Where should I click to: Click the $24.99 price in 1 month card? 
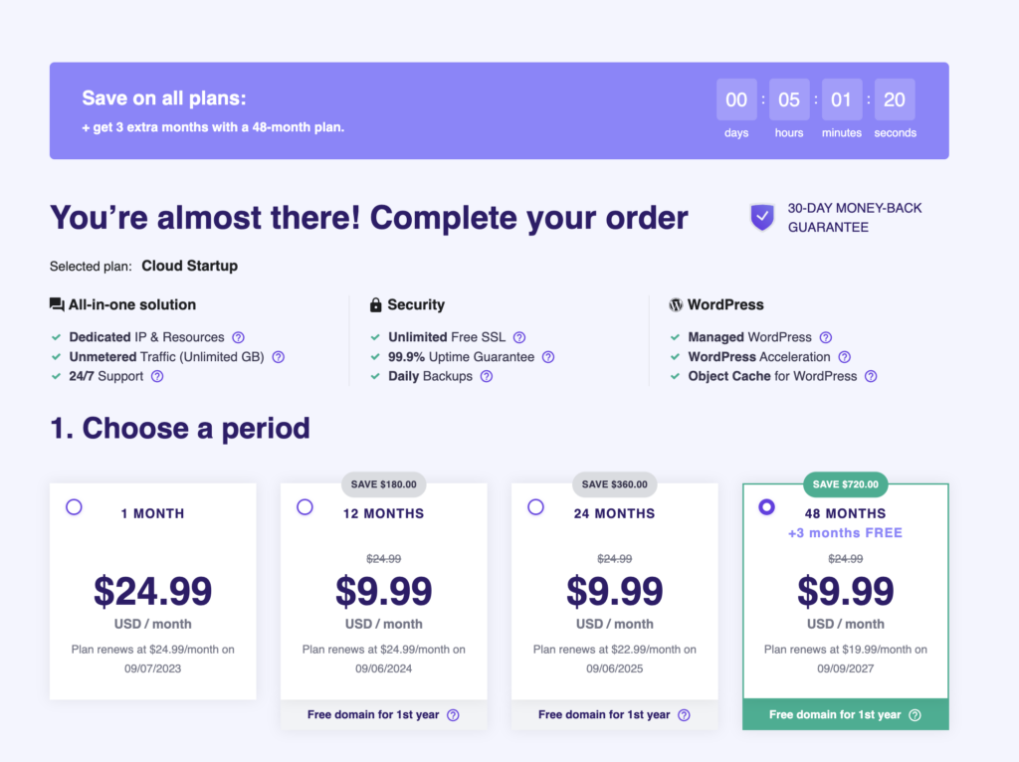pyautogui.click(x=152, y=592)
